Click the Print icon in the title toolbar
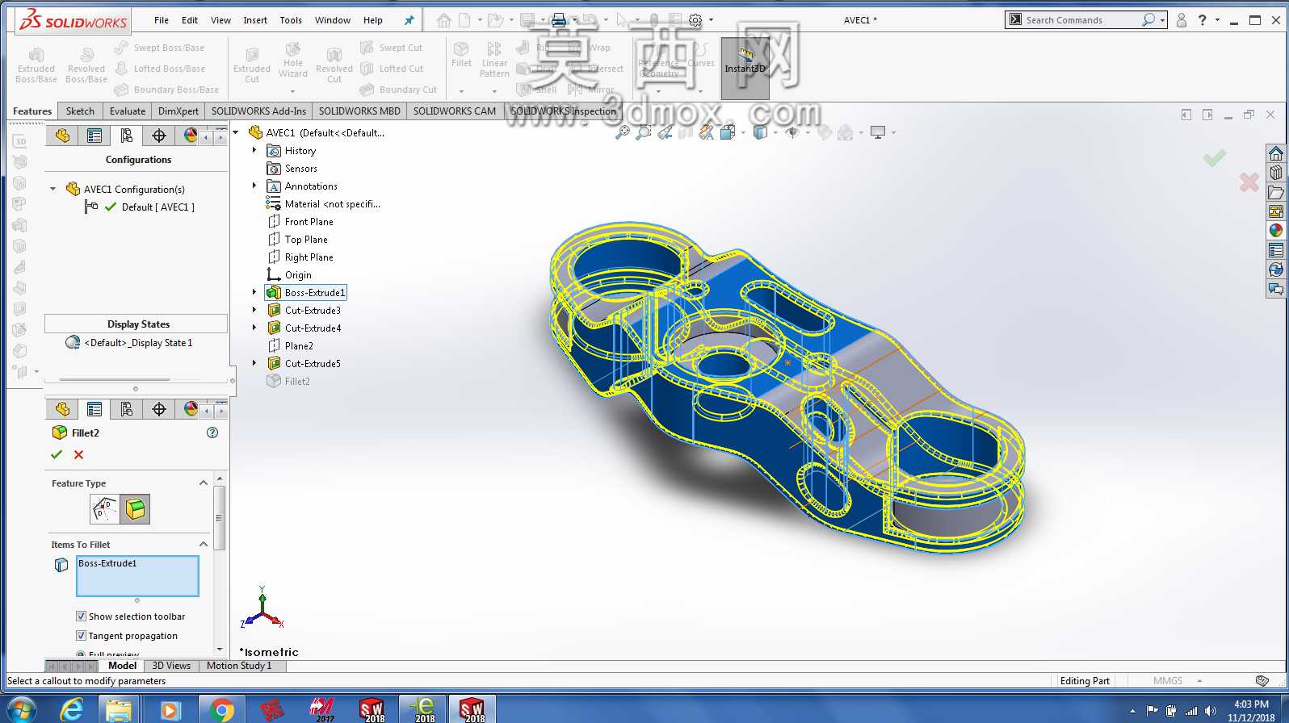1289x723 pixels. tap(558, 20)
